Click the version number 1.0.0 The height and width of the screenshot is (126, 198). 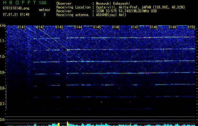coord(42,3)
